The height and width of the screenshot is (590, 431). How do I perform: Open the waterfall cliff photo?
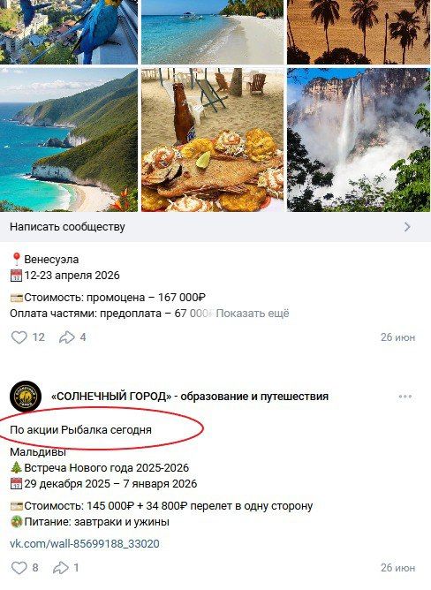(x=359, y=140)
